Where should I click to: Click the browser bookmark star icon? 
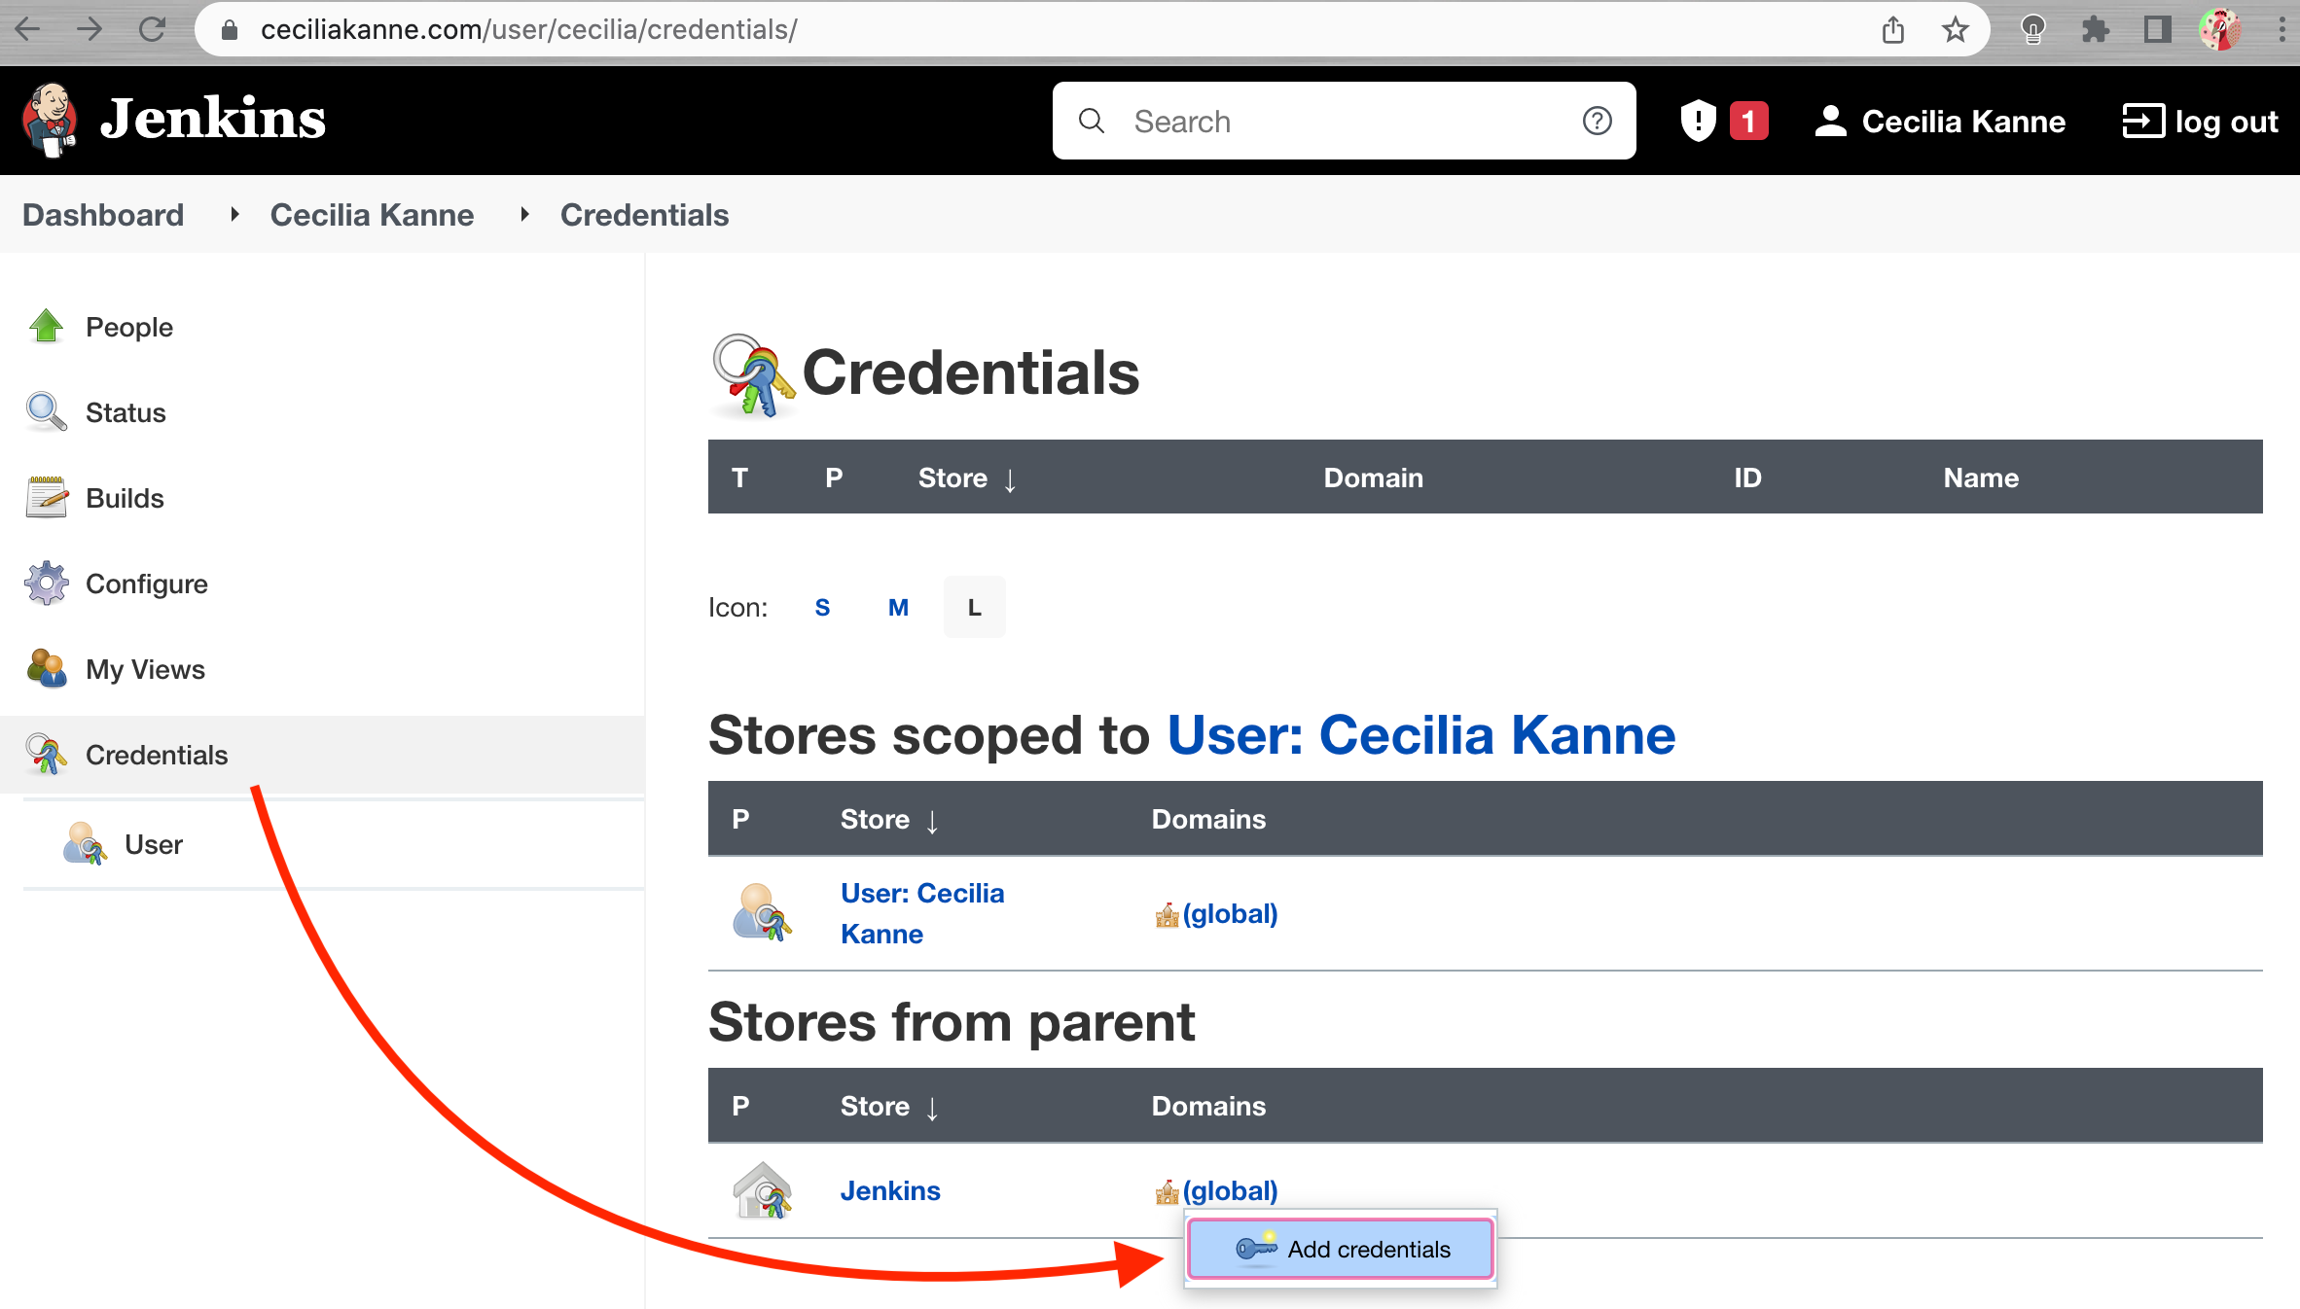point(1955,30)
